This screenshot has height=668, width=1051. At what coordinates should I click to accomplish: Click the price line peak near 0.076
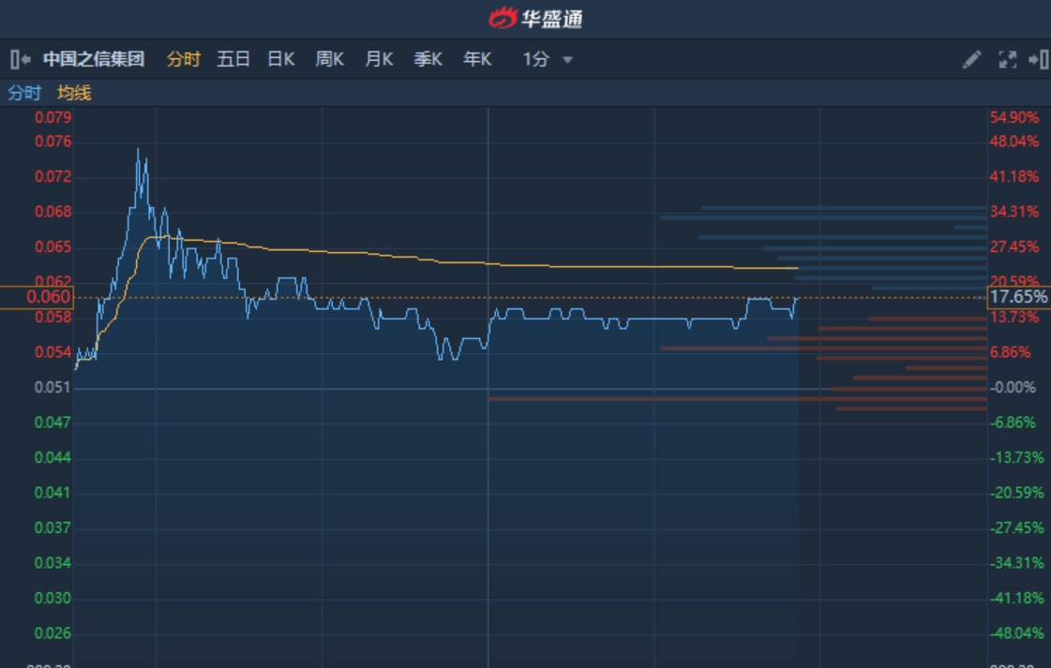138,149
